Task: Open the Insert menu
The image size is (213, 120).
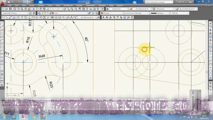Action: pyautogui.click(x=32, y=5)
